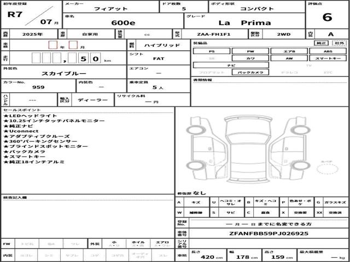Click the chassis number ZFANFBB59PJ026925

coord(269,234)
